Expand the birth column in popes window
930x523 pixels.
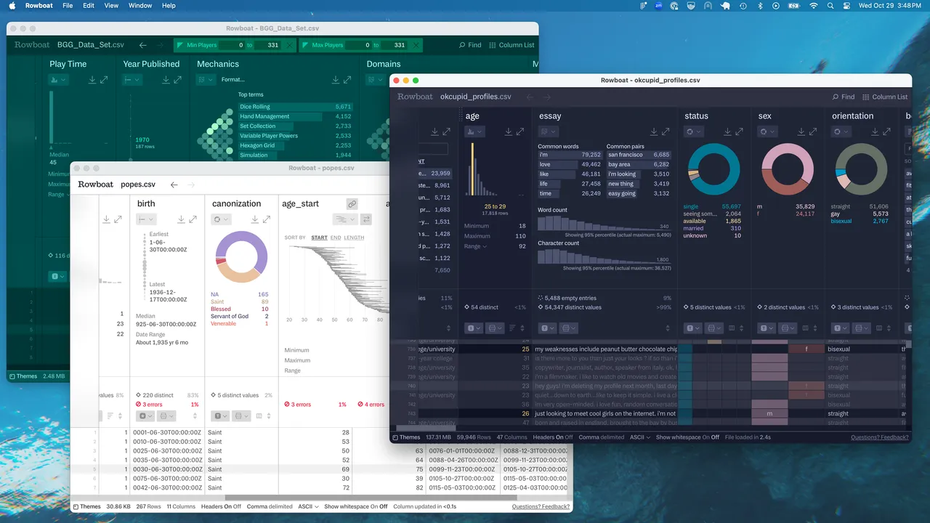(193, 219)
